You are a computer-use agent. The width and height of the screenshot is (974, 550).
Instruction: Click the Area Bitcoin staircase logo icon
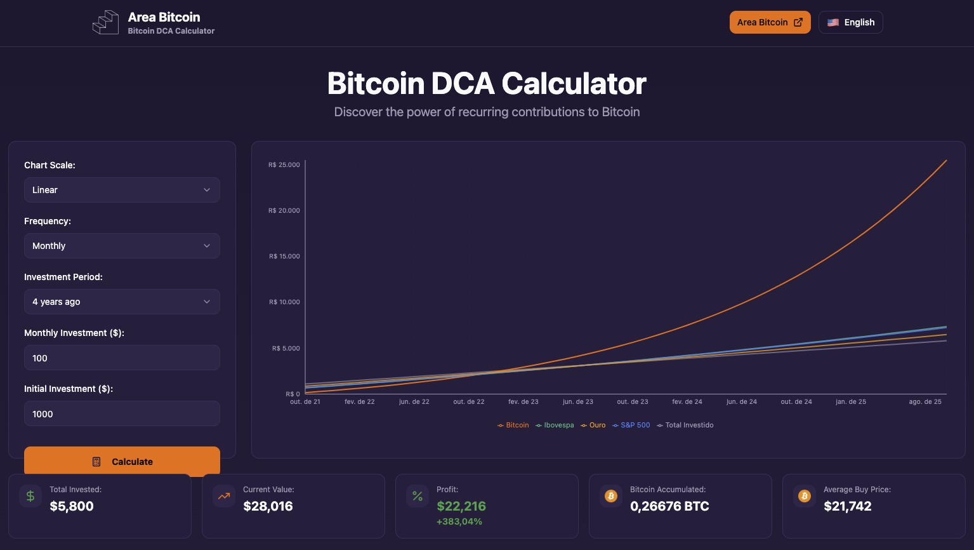(x=105, y=23)
